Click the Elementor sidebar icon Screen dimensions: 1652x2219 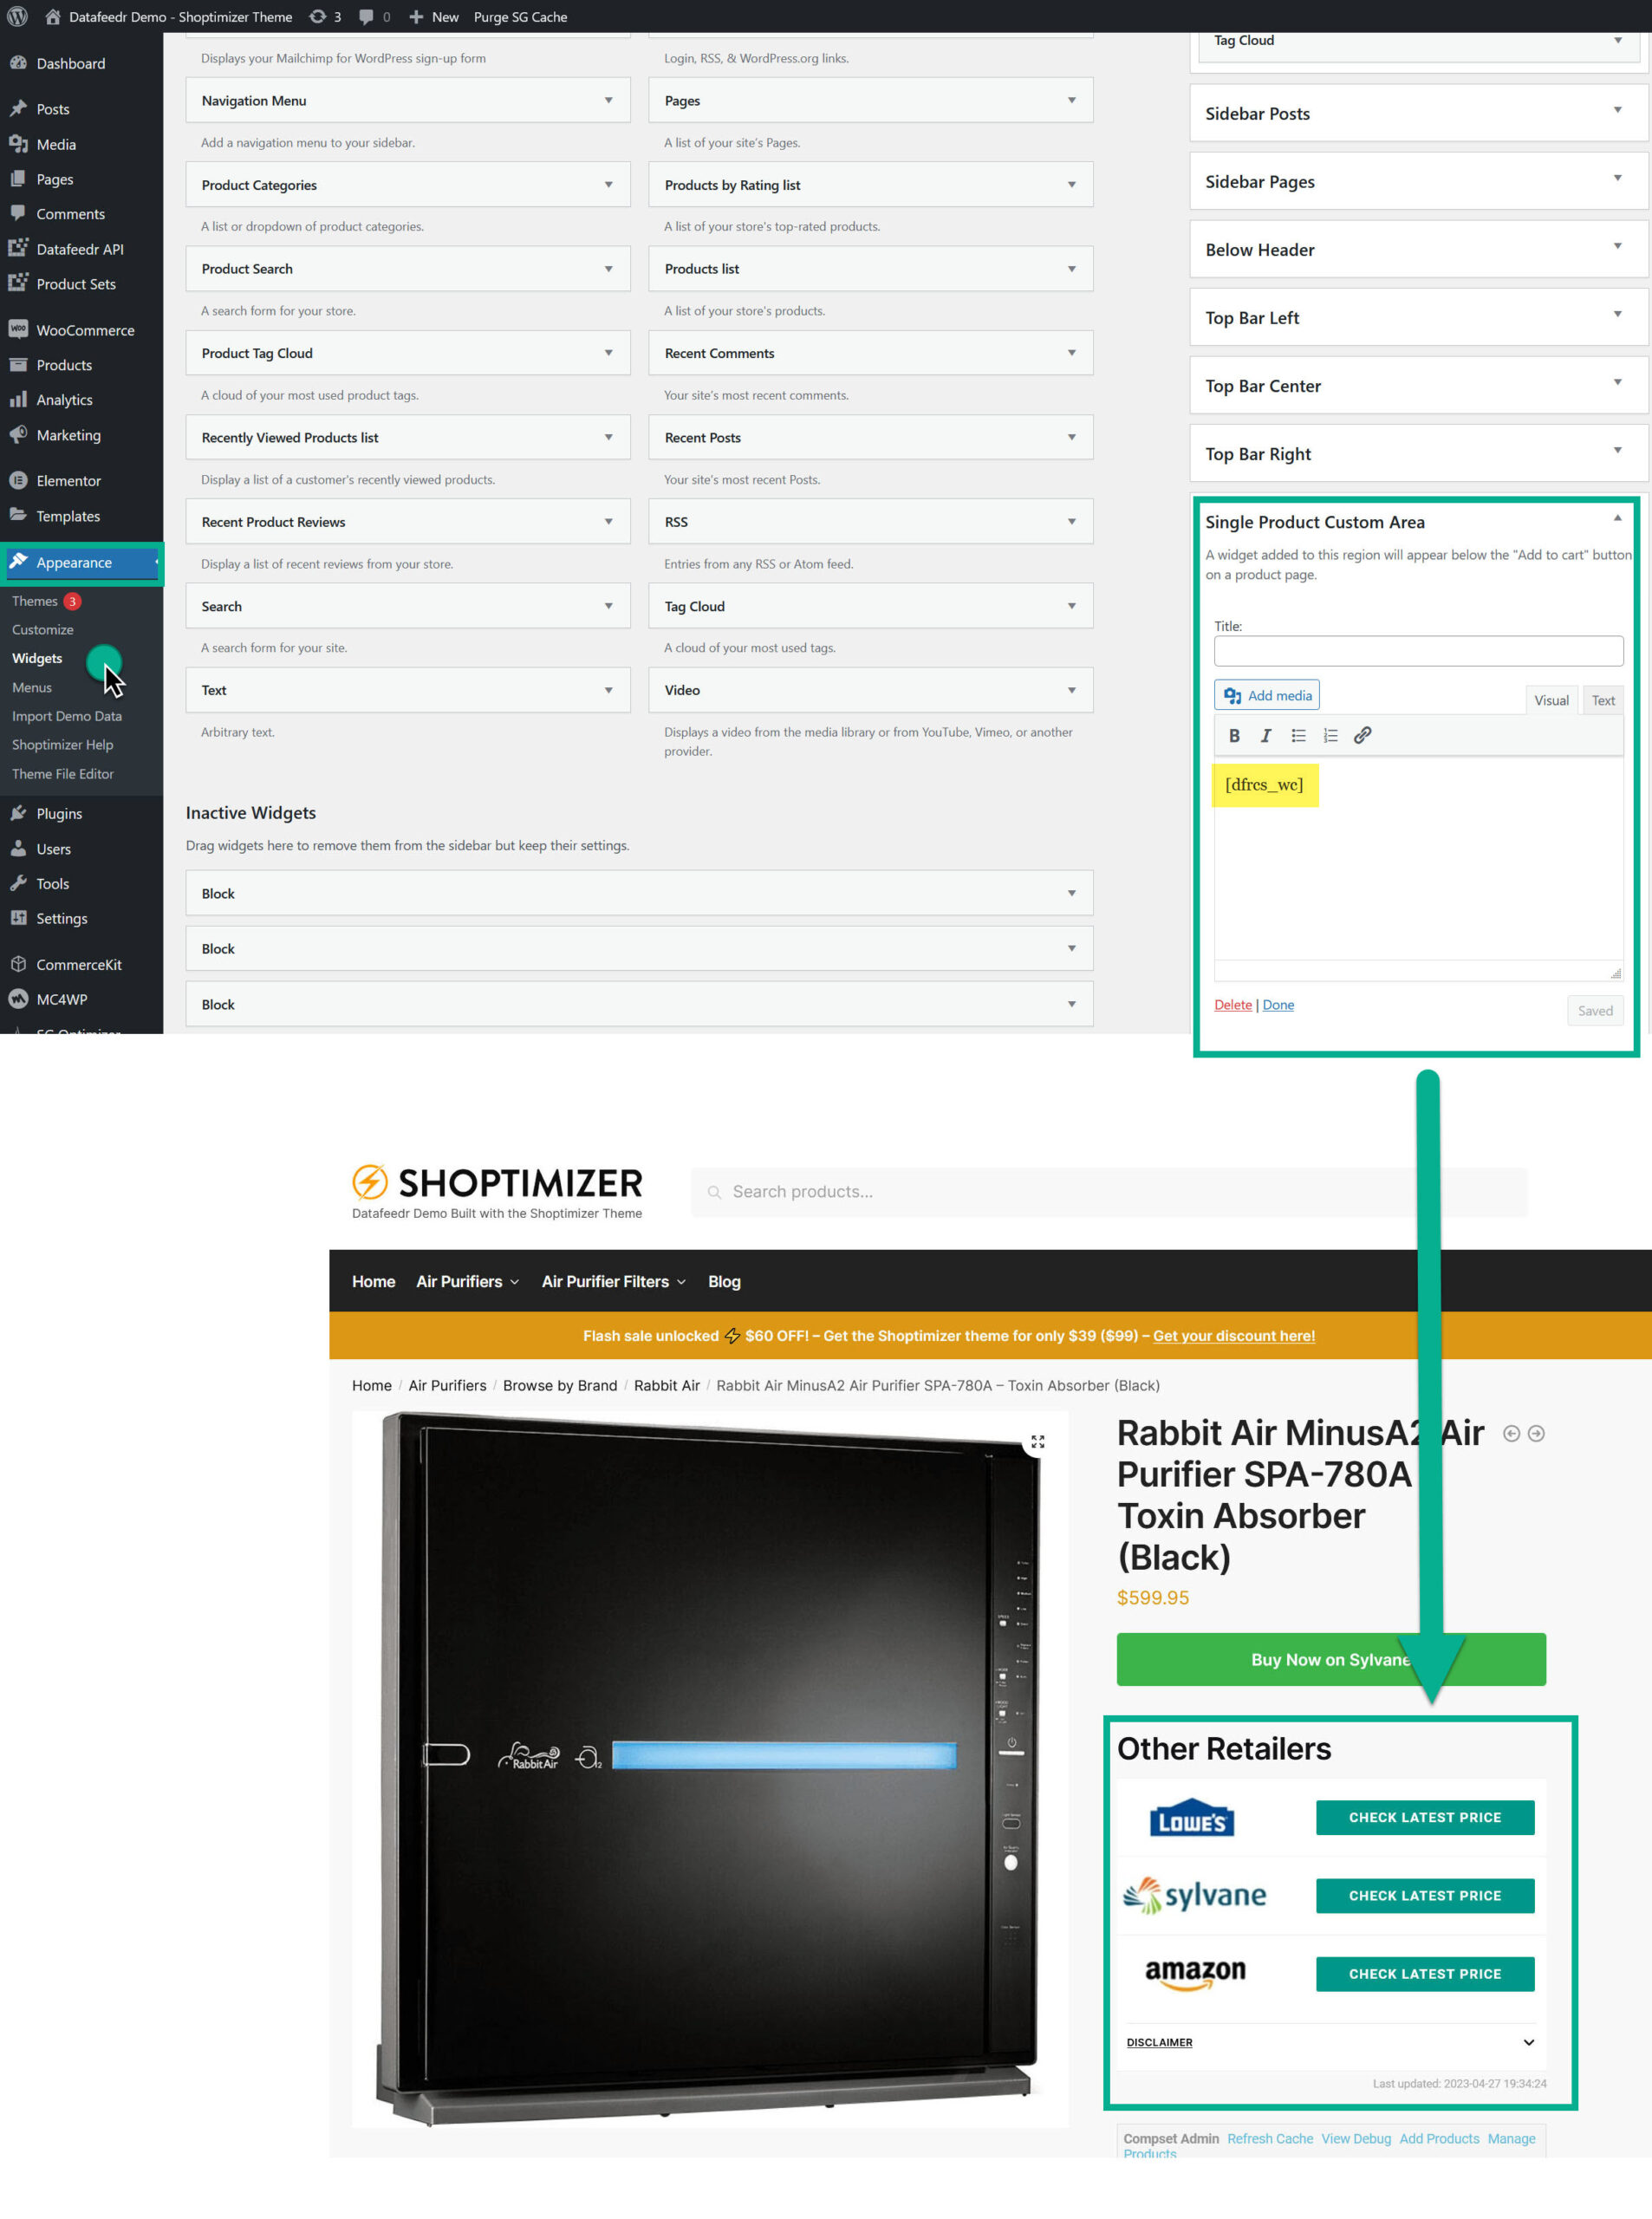point(18,480)
